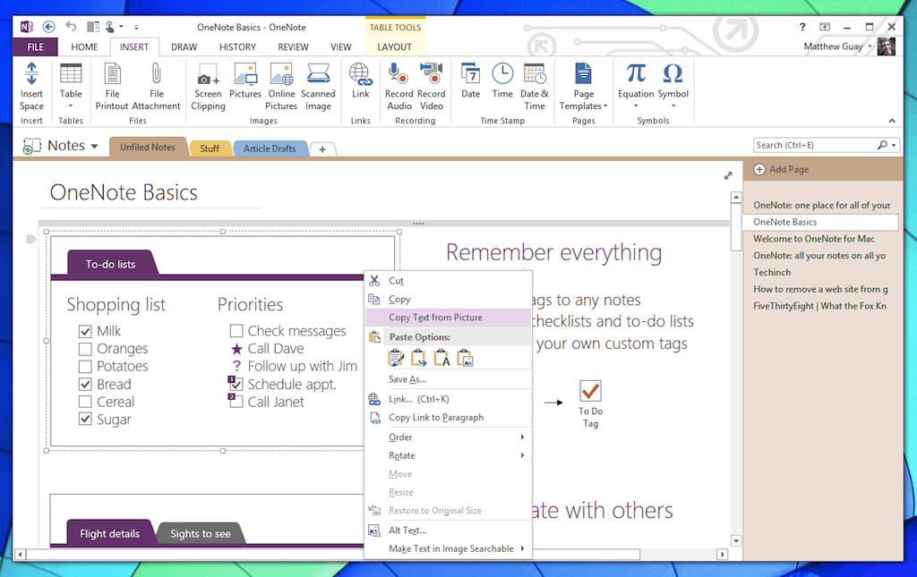917x577 pixels.
Task: Click the Undo arrow in quick access toolbar
Action: point(71,26)
